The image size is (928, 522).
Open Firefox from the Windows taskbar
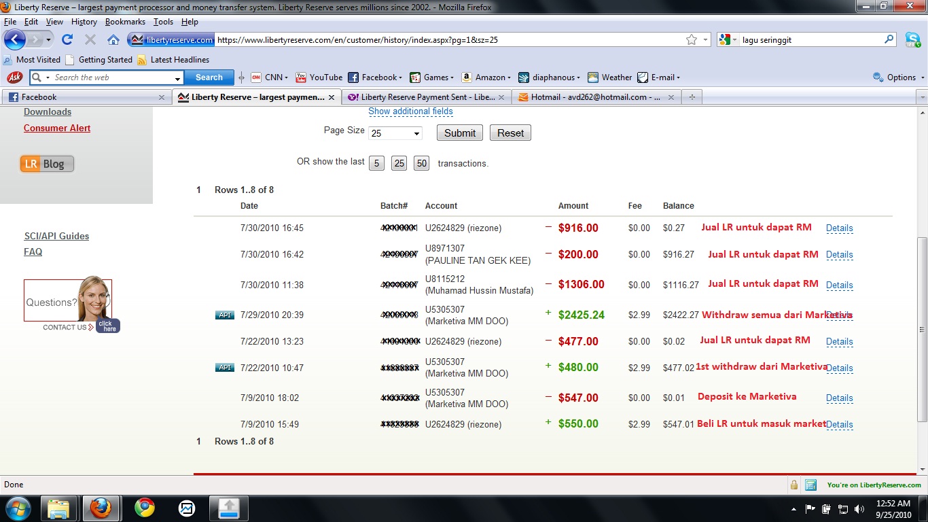[100, 508]
